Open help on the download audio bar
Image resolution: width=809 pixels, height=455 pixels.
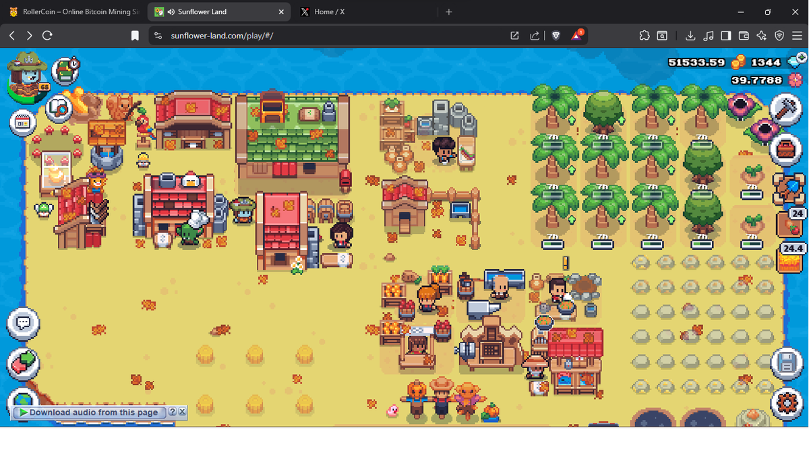[x=173, y=413]
